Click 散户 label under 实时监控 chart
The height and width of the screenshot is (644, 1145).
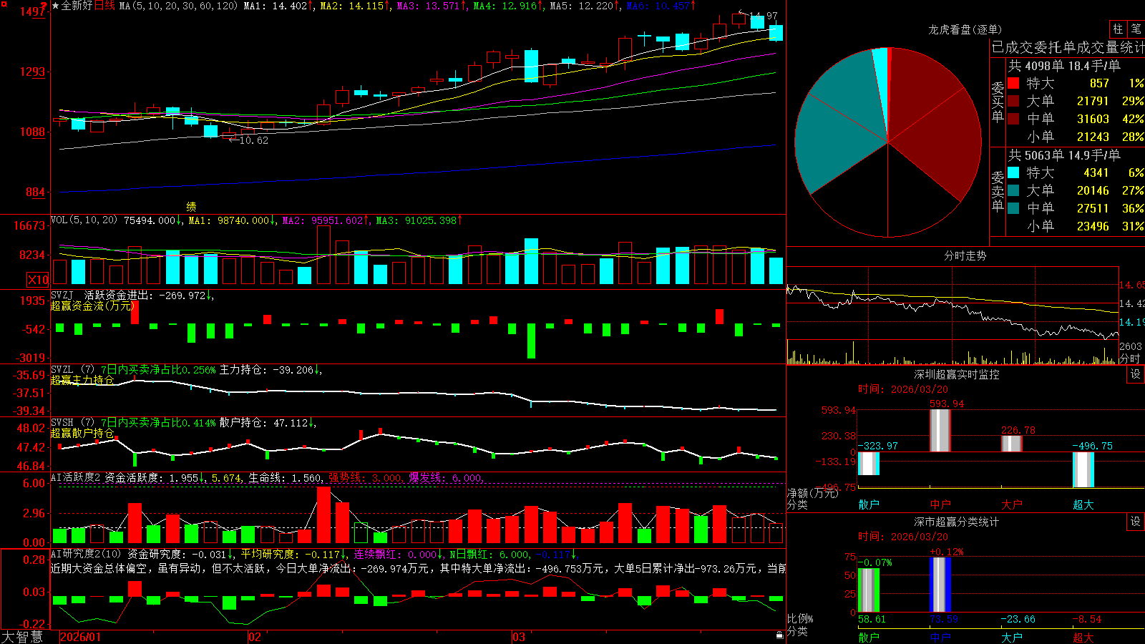(x=869, y=504)
